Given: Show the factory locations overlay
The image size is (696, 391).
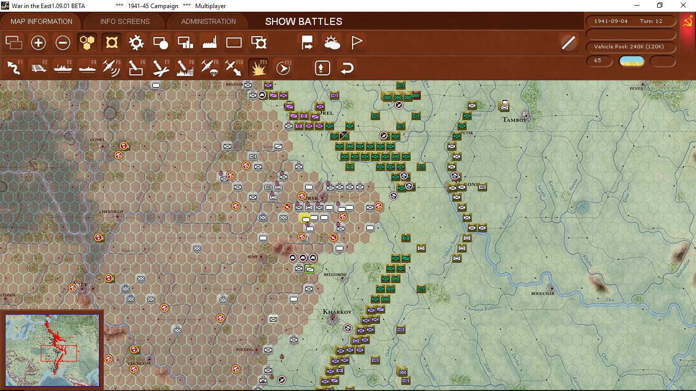Looking at the screenshot, I should (209, 42).
